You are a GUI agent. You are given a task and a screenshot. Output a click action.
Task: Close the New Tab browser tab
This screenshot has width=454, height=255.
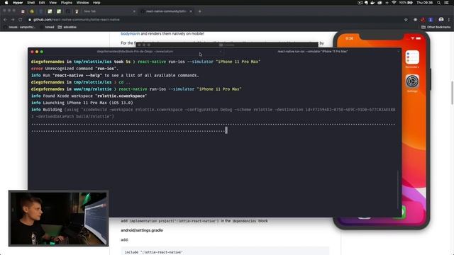pos(134,11)
